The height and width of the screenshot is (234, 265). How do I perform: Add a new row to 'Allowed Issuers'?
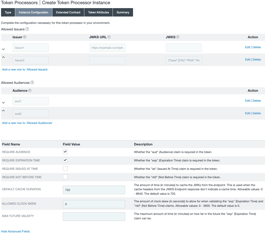(25, 69)
